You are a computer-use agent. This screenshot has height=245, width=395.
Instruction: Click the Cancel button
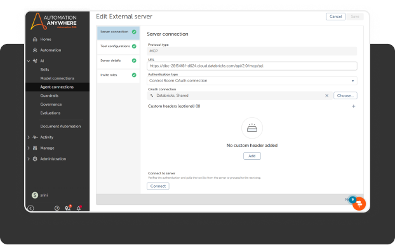point(335,17)
